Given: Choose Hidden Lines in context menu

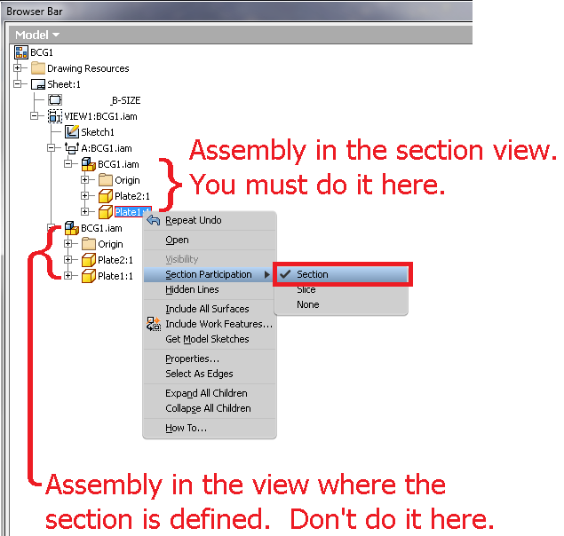Looking at the screenshot, I should tap(210, 289).
